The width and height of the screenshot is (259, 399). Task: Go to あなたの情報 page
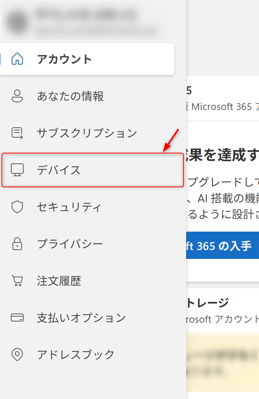[70, 96]
